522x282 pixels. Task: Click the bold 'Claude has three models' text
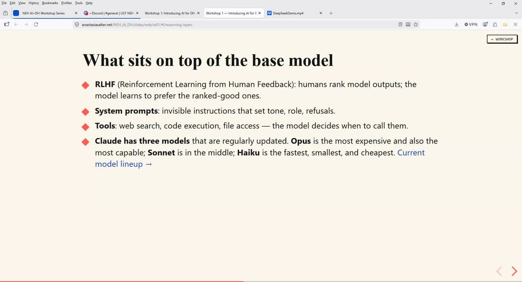click(142, 141)
